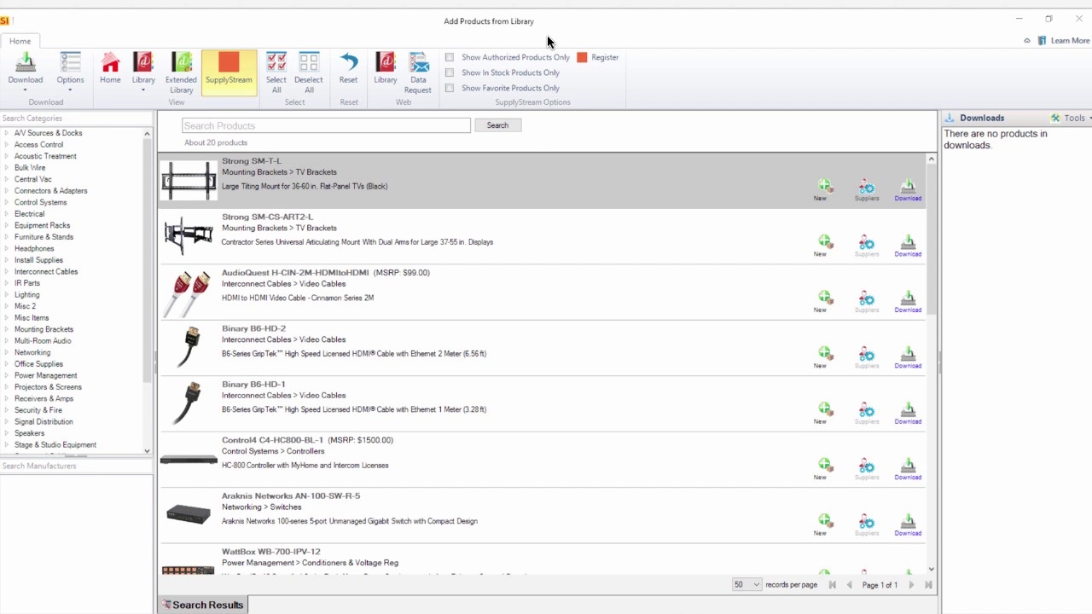The width and height of the screenshot is (1092, 614).
Task: Enable Show Favorite Products Only
Action: pos(450,88)
